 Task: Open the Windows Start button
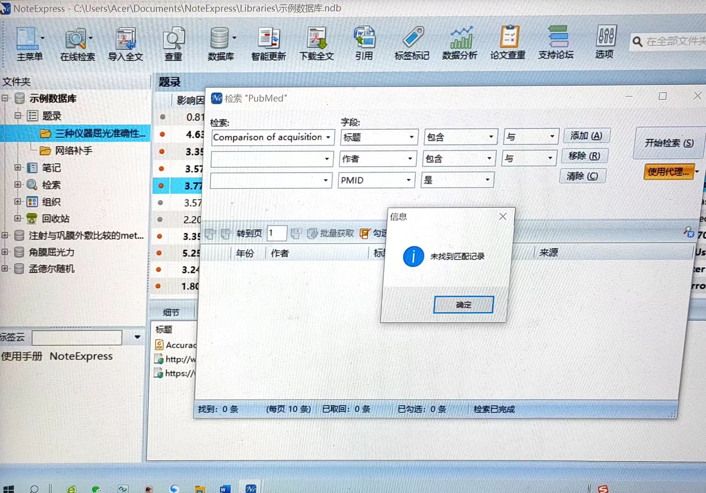click(8, 489)
